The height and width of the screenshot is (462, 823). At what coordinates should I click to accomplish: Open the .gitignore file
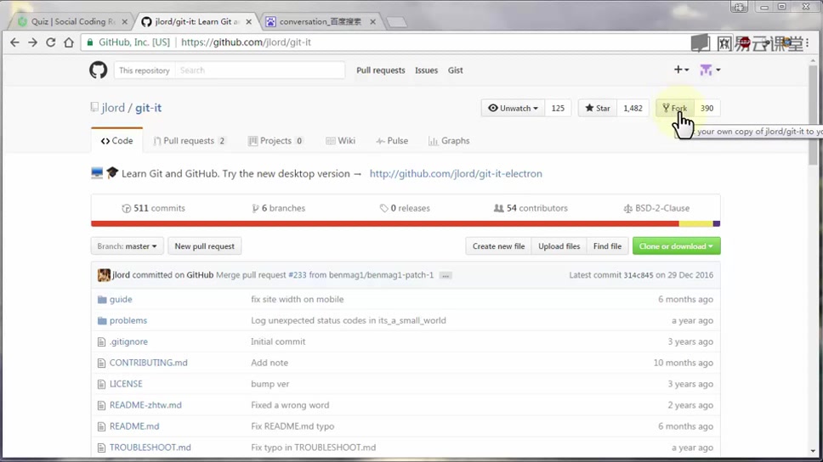pos(128,341)
